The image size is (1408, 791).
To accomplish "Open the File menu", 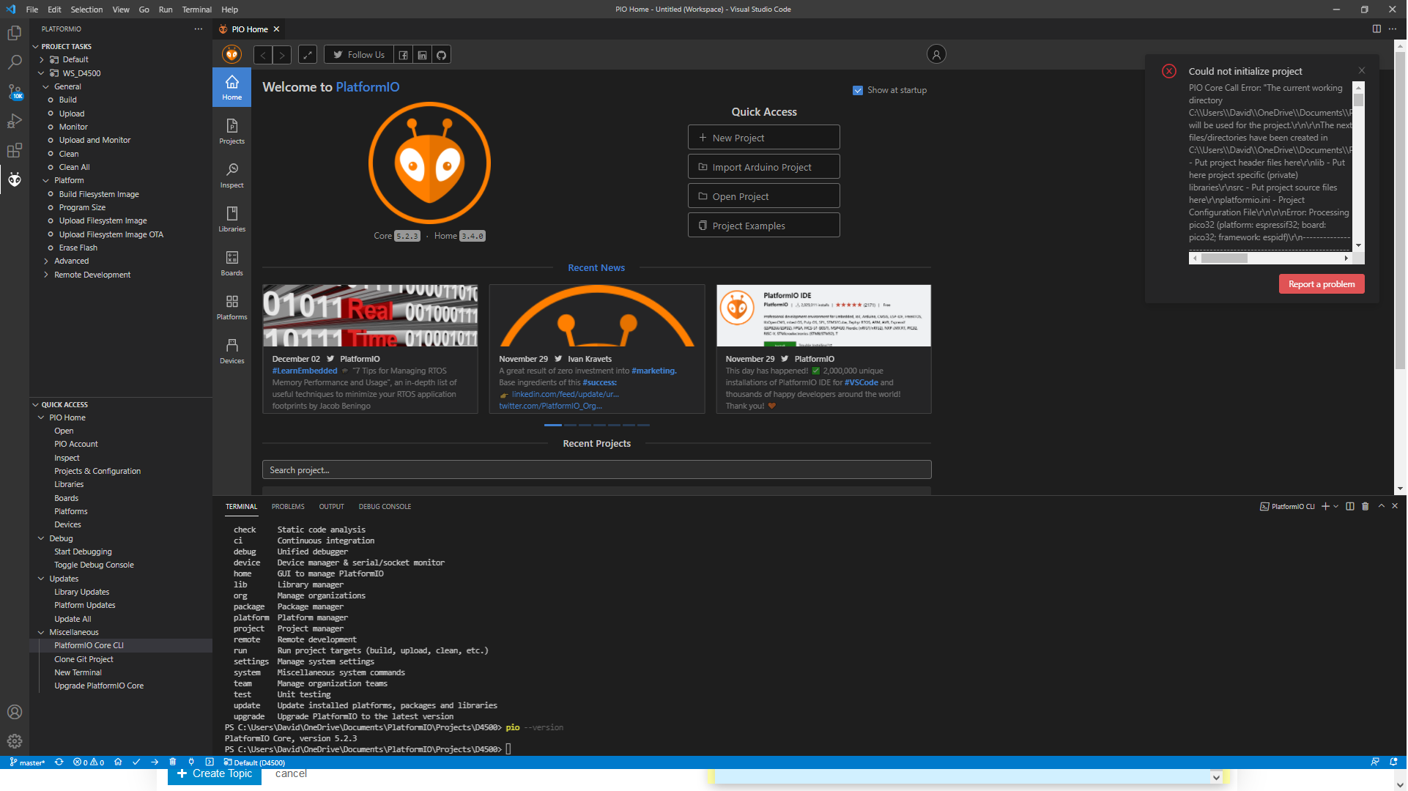I will (32, 10).
